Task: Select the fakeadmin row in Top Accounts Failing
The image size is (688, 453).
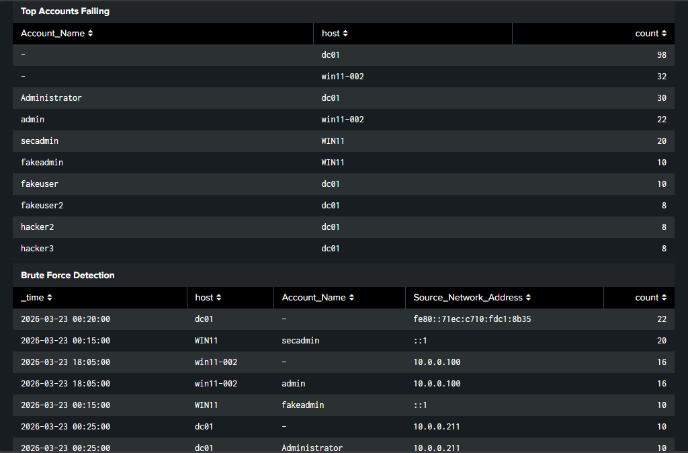Action: point(41,162)
